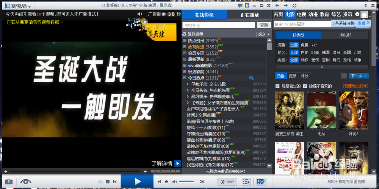This screenshot has width=379, height=189.
Task: Click fast-forward icon right of seek bar
Action: click(145, 171)
